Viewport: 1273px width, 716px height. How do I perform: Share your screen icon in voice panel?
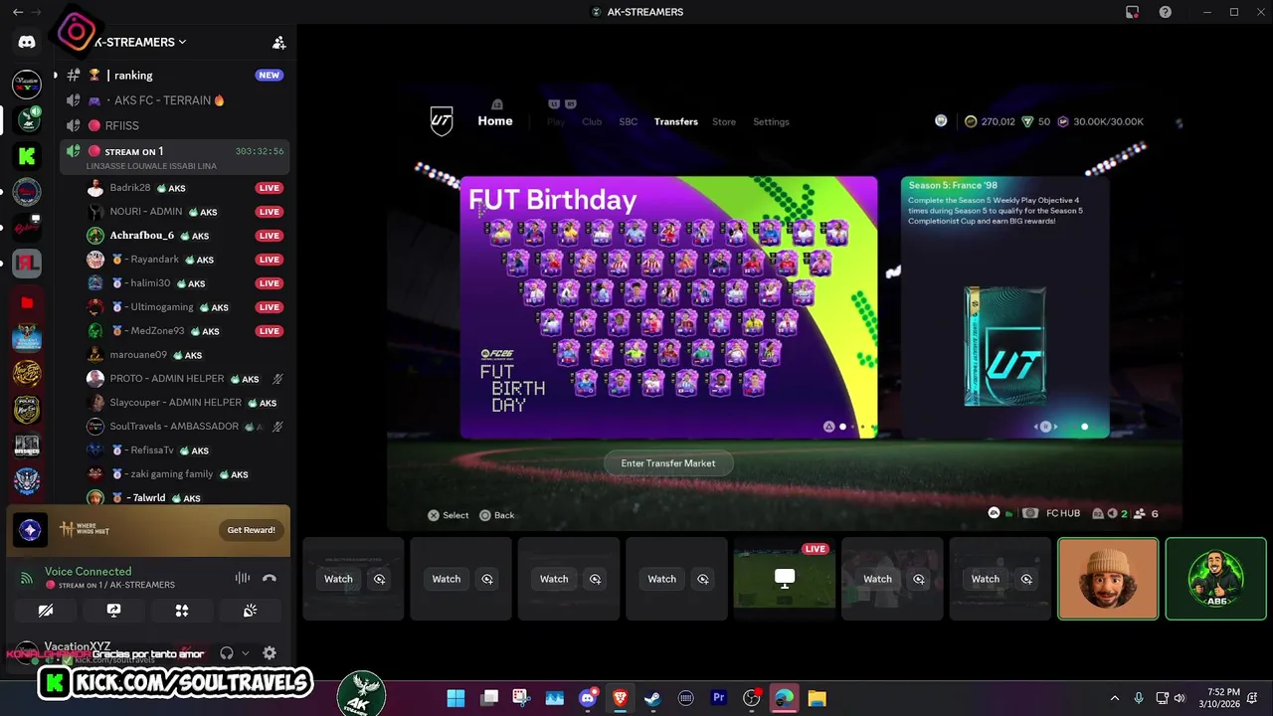tap(113, 611)
